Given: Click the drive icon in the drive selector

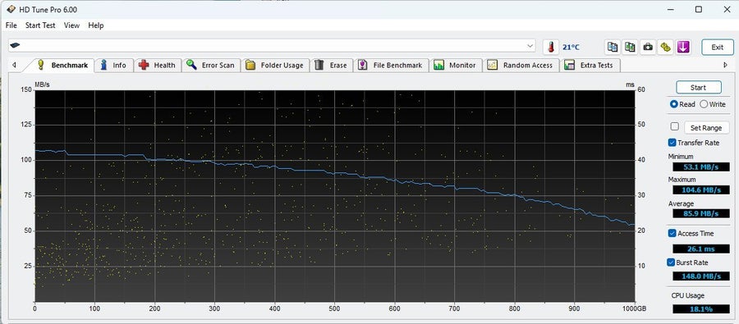Looking at the screenshot, I should coord(15,46).
